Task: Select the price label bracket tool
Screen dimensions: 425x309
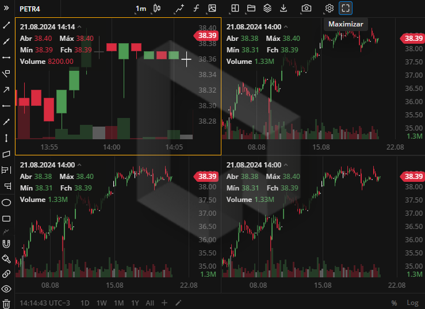Action: click(x=6, y=186)
